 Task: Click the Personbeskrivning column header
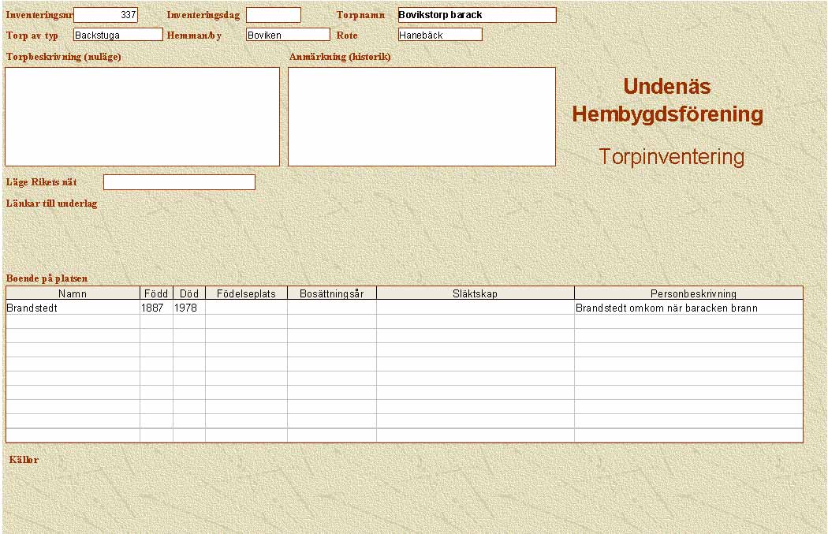point(688,293)
